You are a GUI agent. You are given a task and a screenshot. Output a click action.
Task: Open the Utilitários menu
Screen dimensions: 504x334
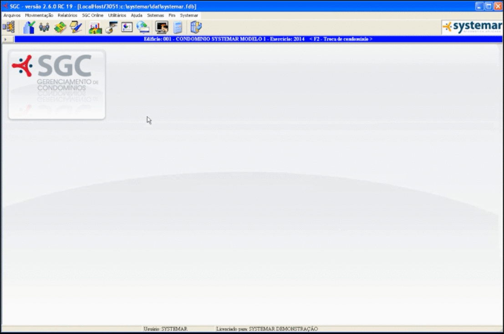(117, 15)
